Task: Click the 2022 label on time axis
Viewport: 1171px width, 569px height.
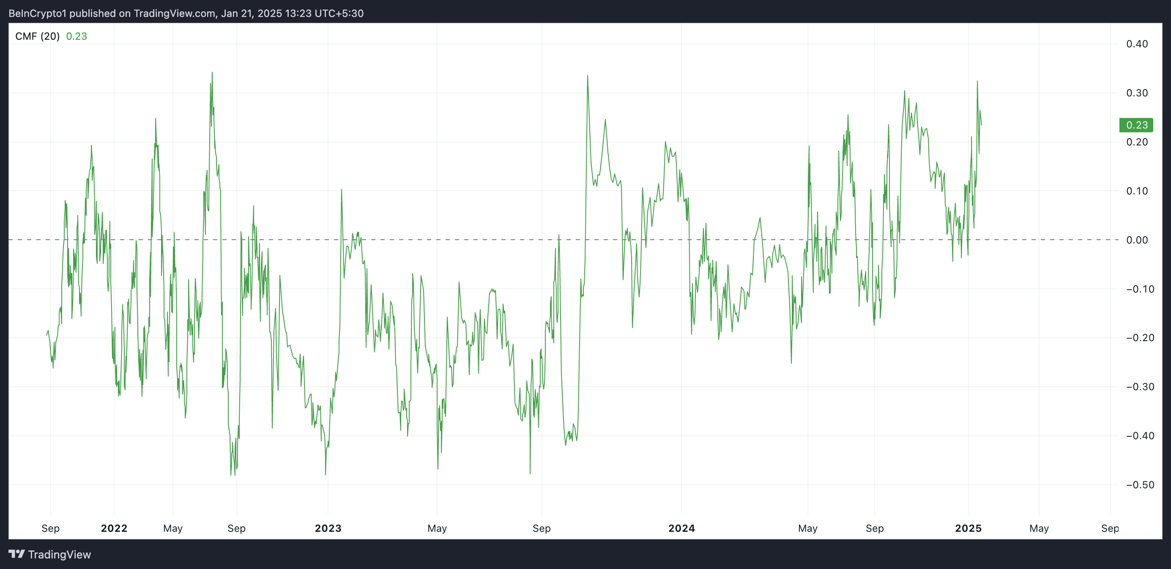Action: click(x=114, y=528)
